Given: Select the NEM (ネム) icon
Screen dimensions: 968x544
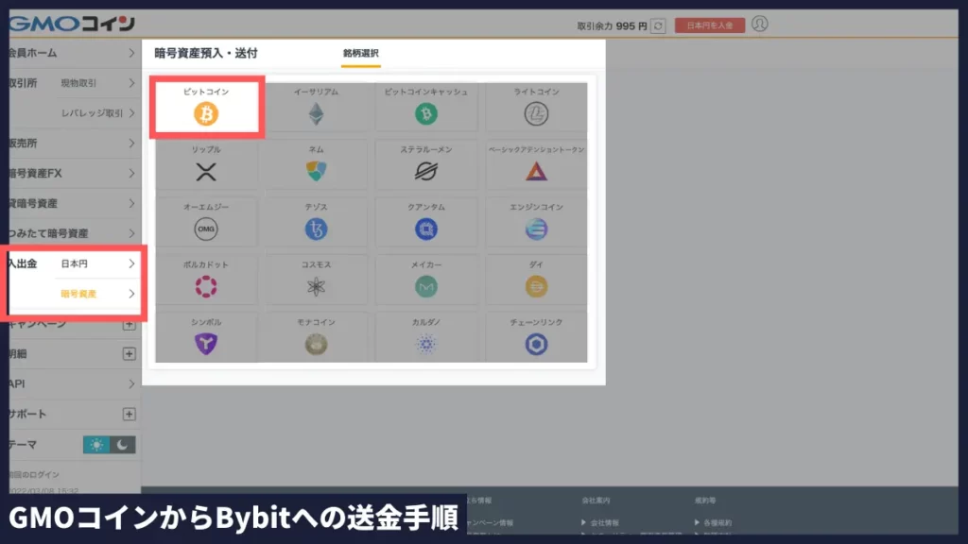Looking at the screenshot, I should [316, 172].
